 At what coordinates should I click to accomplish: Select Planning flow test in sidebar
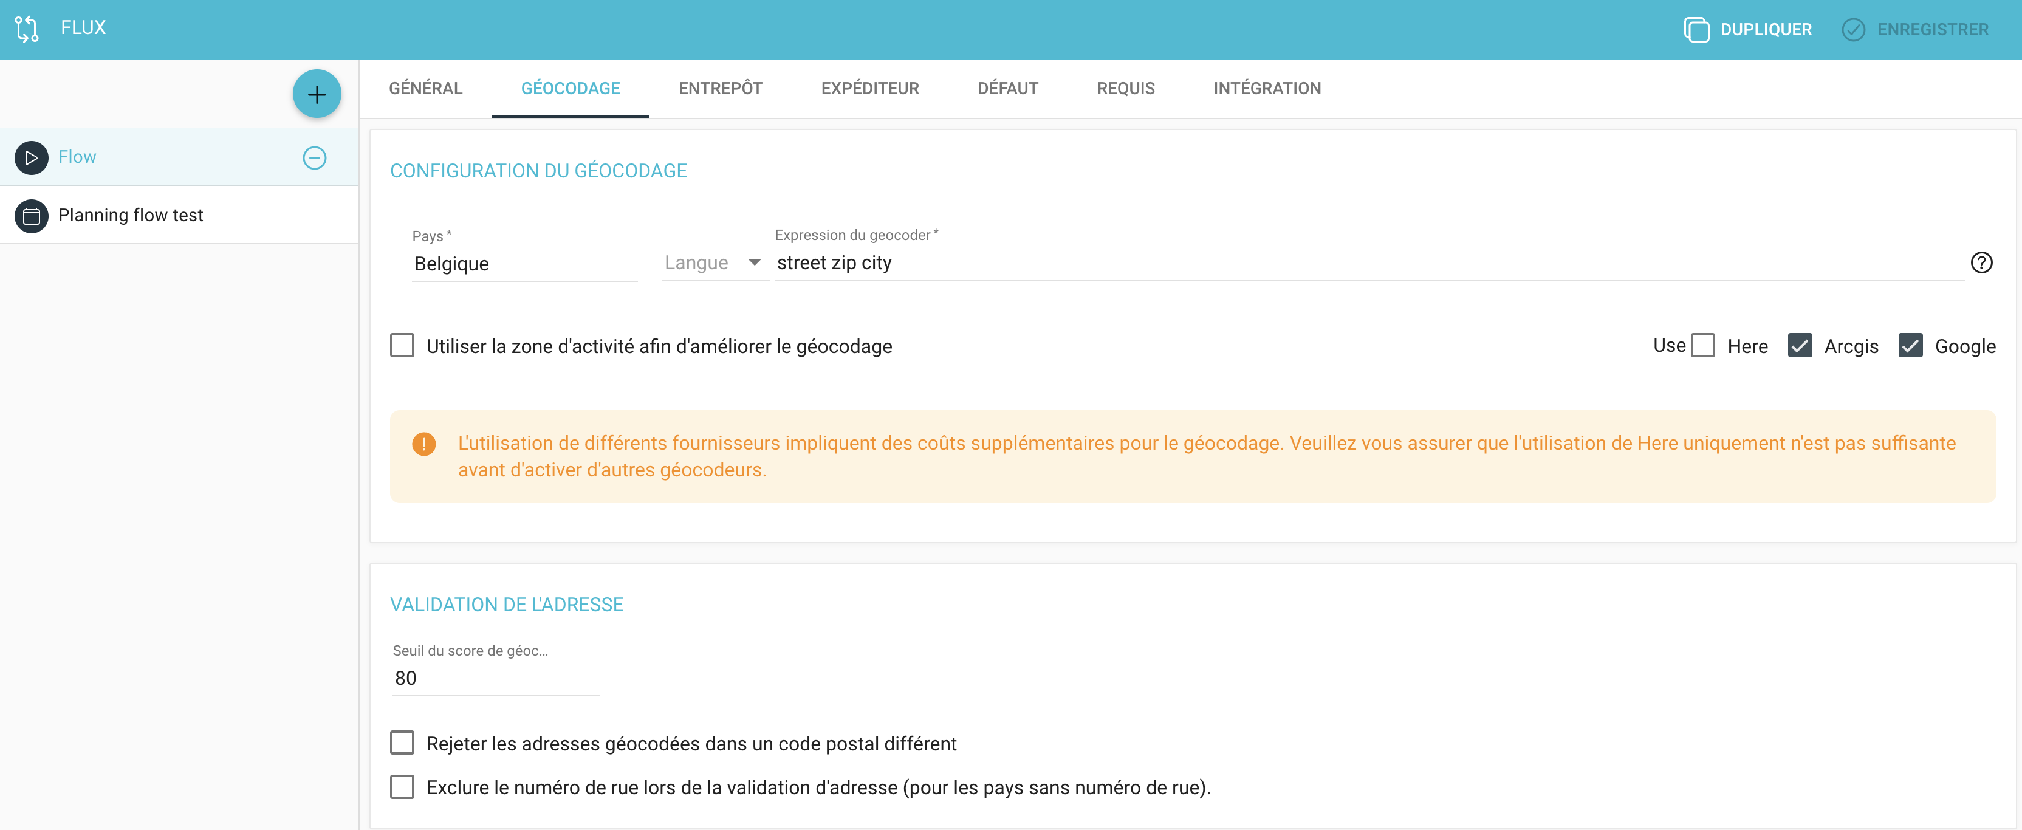[x=180, y=216]
